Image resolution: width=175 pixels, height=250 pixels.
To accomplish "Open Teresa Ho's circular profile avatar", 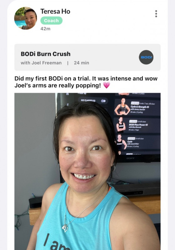I will (x=26, y=18).
